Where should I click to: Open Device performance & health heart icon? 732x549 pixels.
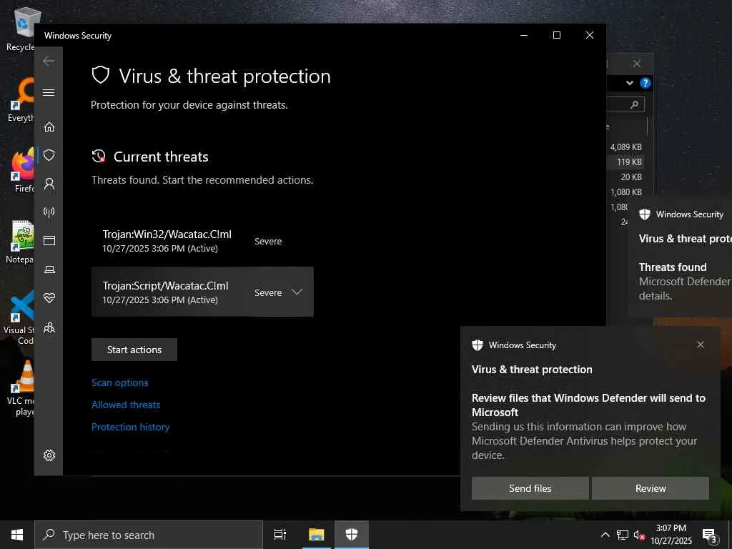[49, 298]
